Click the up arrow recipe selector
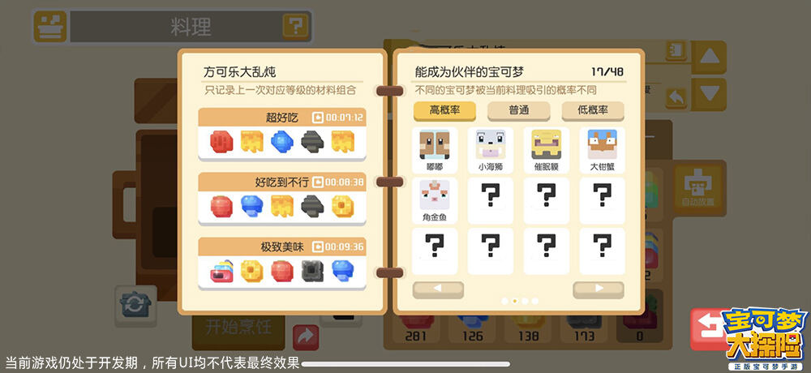 coord(709,57)
